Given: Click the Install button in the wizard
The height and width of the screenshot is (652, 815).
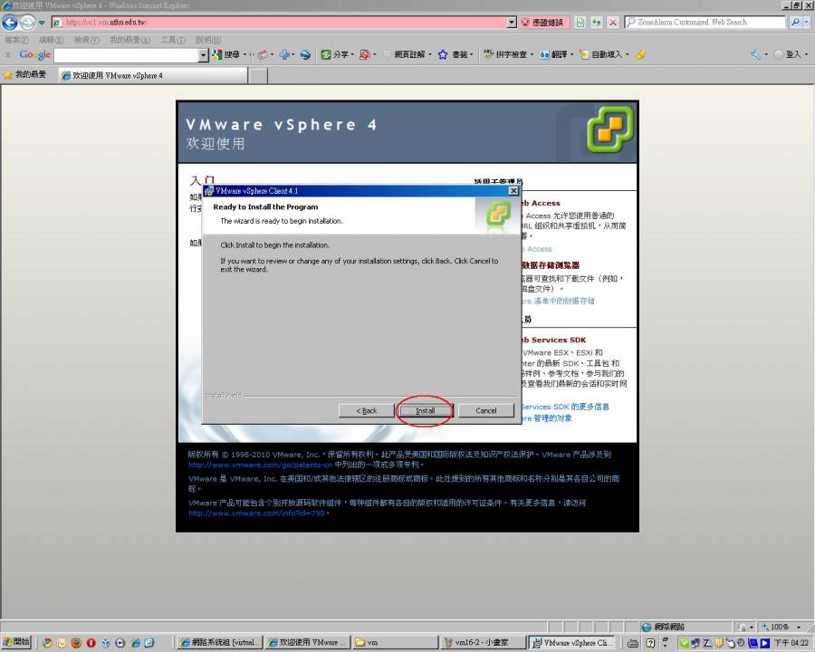Looking at the screenshot, I should 425,410.
